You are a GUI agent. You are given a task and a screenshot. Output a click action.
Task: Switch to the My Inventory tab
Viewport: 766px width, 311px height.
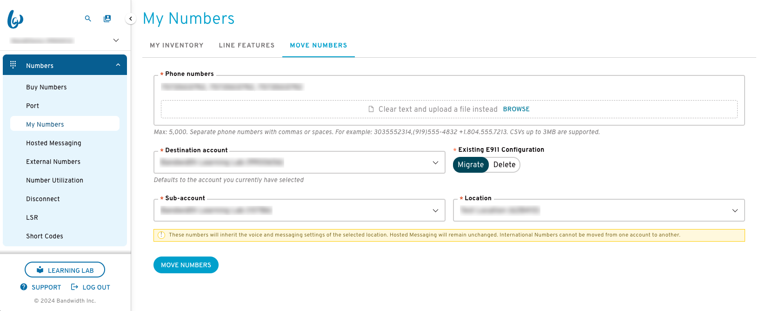click(177, 45)
